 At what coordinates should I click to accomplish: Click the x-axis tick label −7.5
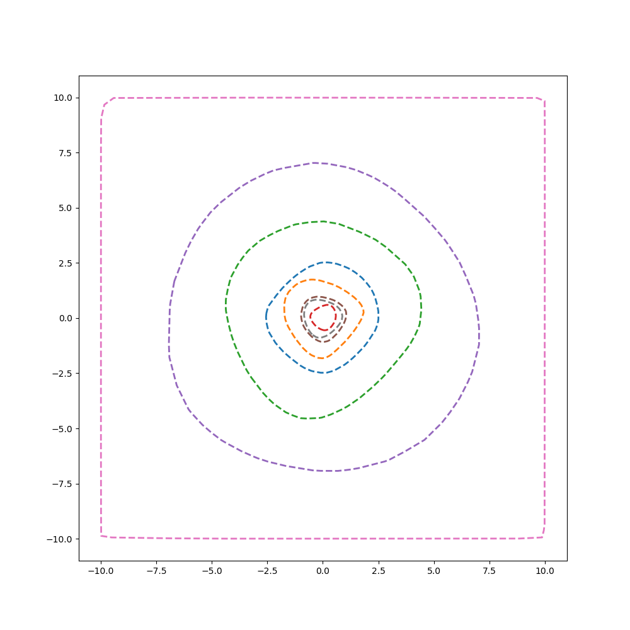pos(156,571)
